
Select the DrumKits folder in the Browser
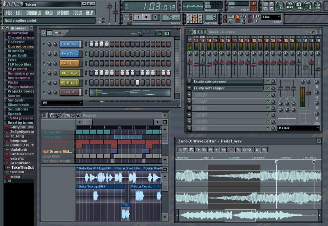pos(16,51)
